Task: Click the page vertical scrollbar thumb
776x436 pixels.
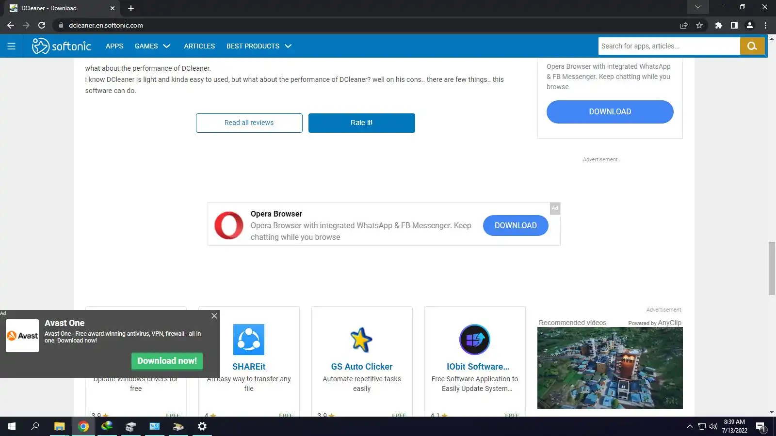Action: [x=772, y=268]
